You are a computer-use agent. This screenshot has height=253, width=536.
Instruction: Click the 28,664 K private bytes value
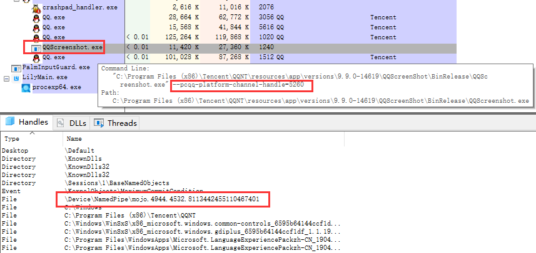point(184,17)
